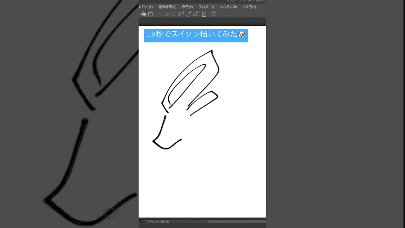Click the grayed-out gradient square icon

(x=166, y=14)
